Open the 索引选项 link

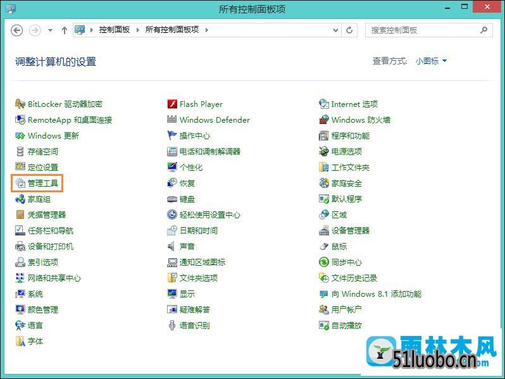43,262
